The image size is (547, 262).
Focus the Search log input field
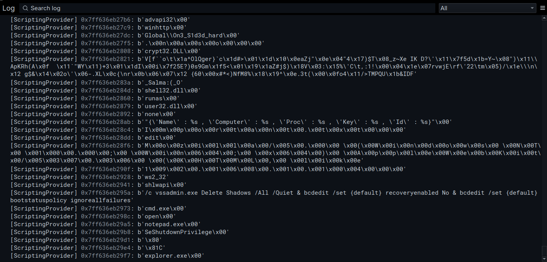[227, 8]
